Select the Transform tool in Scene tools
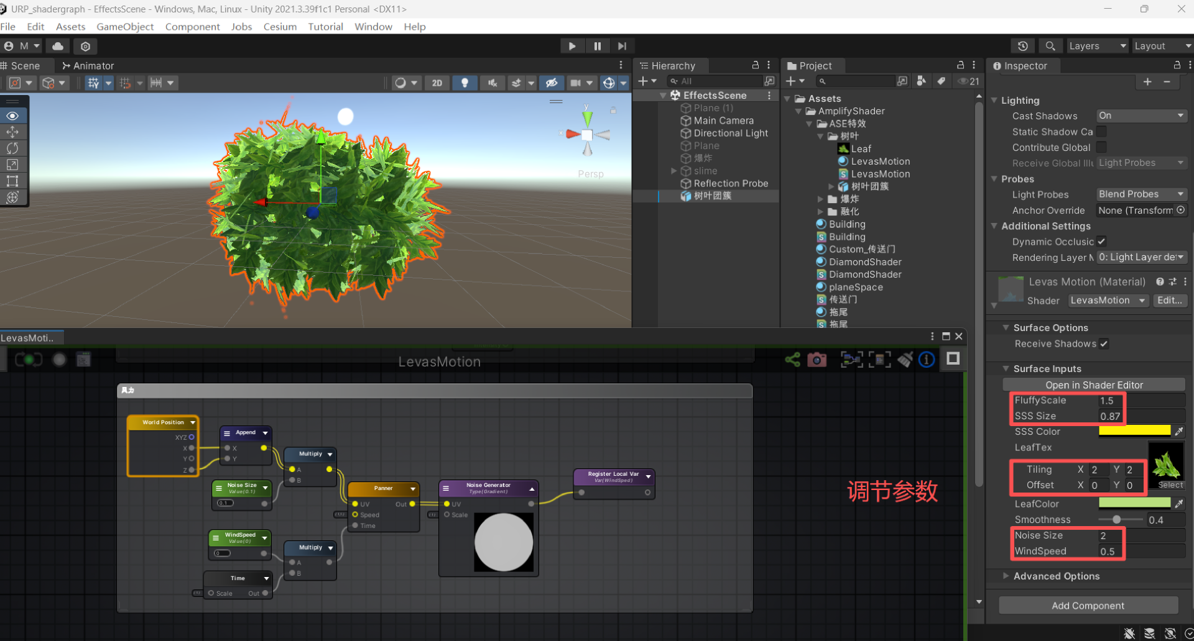1194x641 pixels. click(x=12, y=198)
